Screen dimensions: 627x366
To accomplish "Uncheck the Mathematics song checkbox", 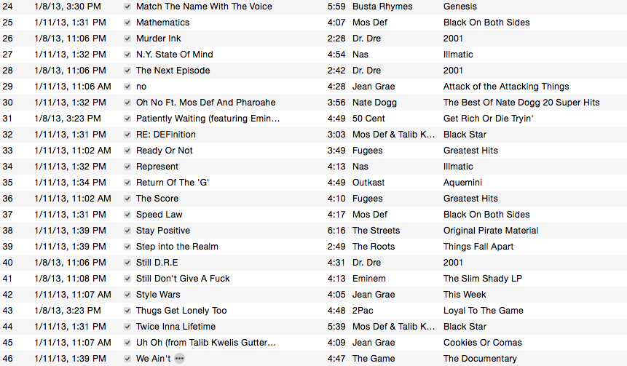I will 127,23.
